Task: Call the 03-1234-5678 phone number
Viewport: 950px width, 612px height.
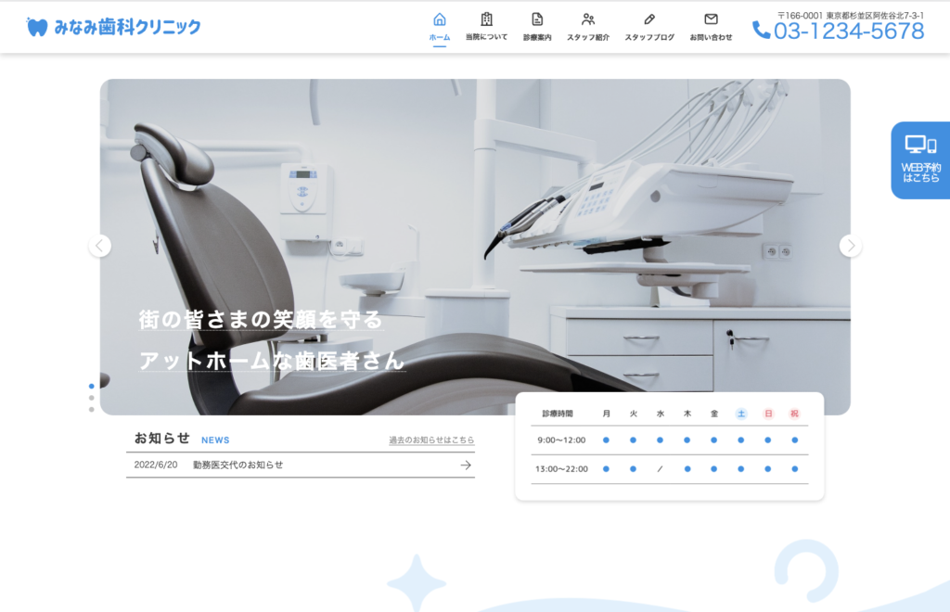Action: click(x=849, y=32)
